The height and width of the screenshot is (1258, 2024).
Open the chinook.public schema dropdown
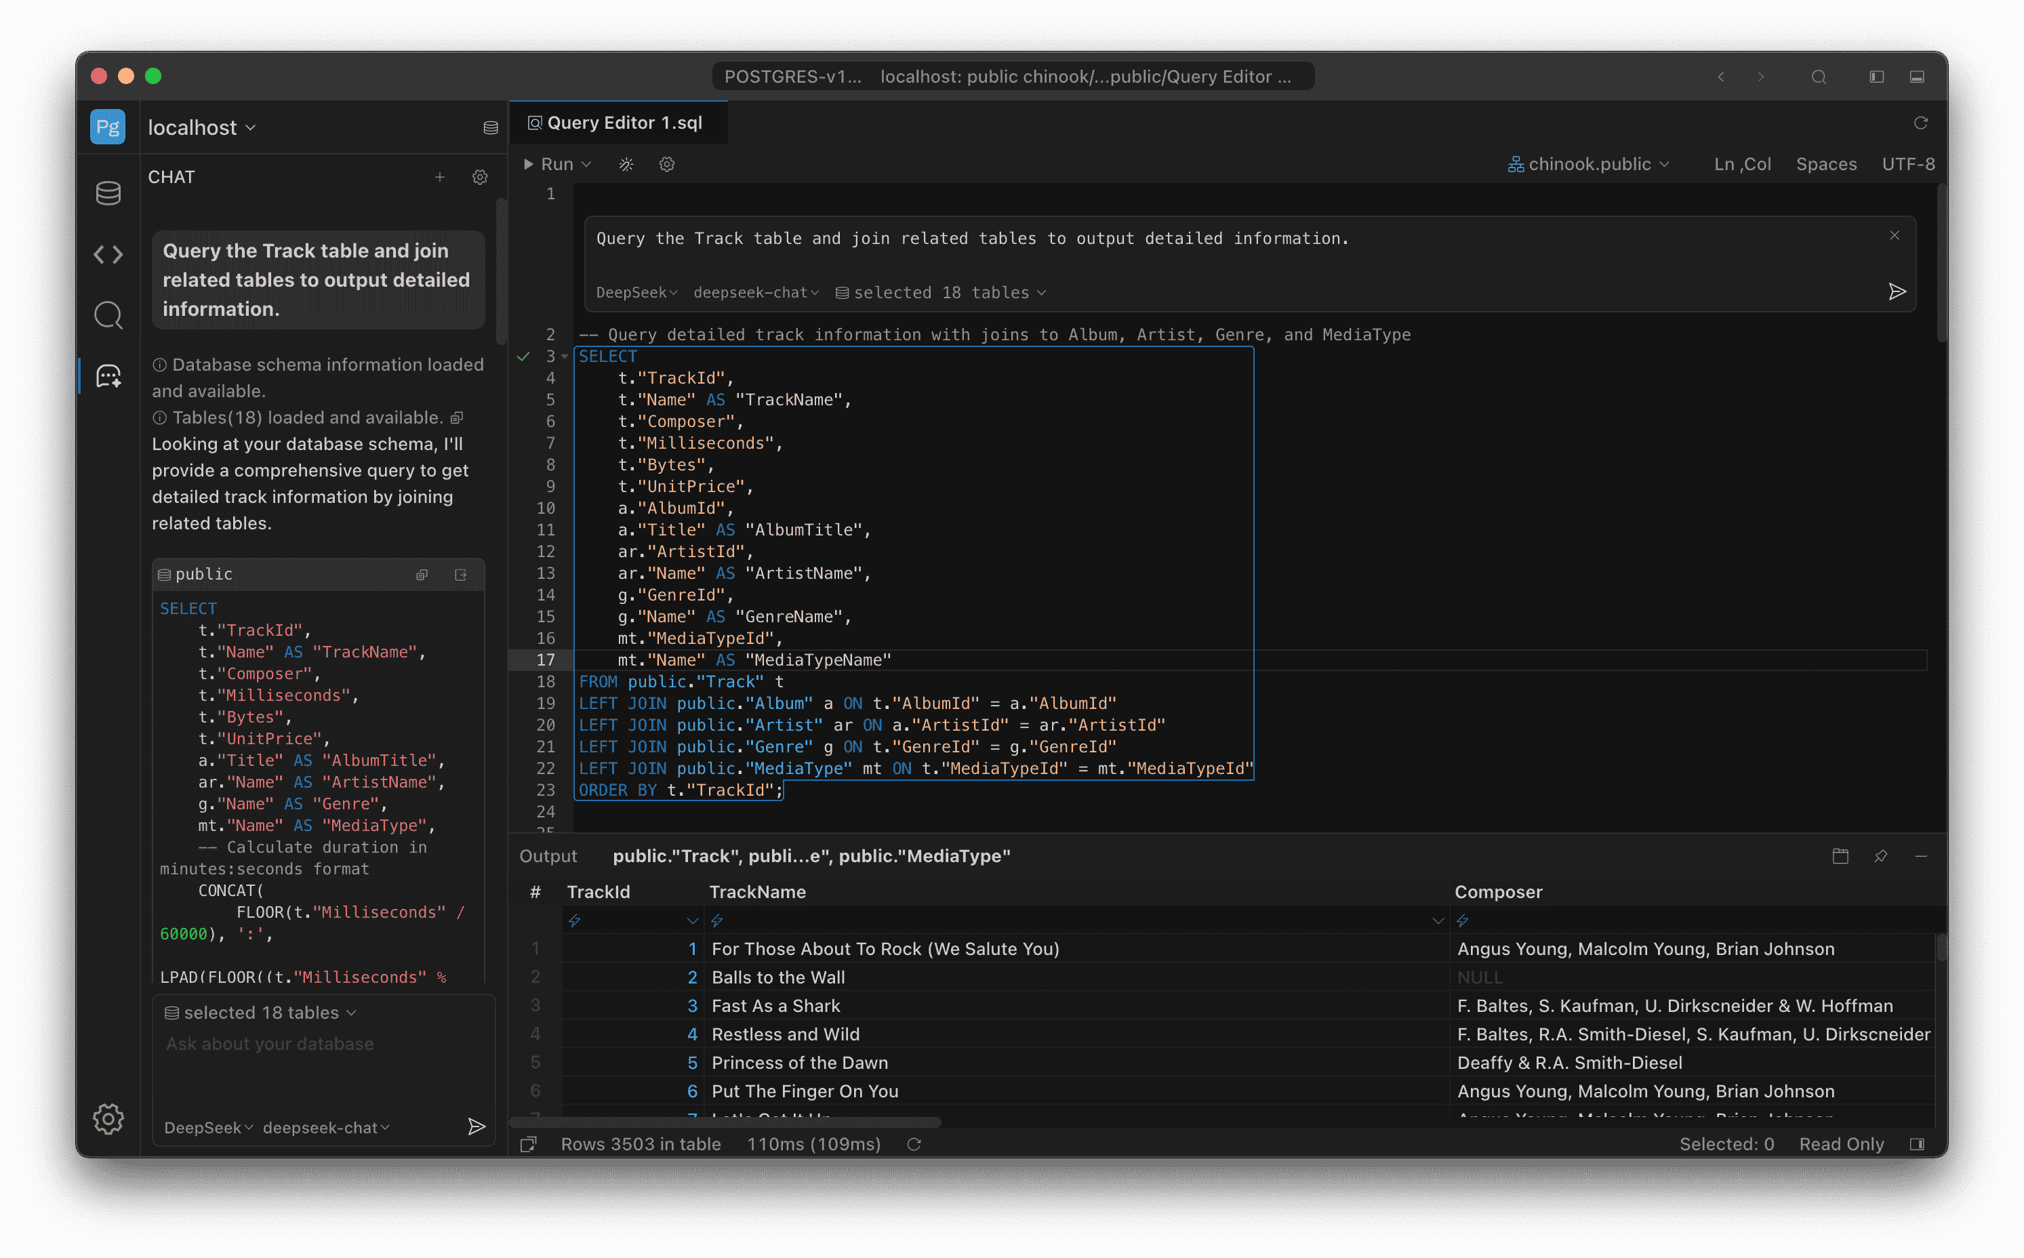[x=1589, y=164]
